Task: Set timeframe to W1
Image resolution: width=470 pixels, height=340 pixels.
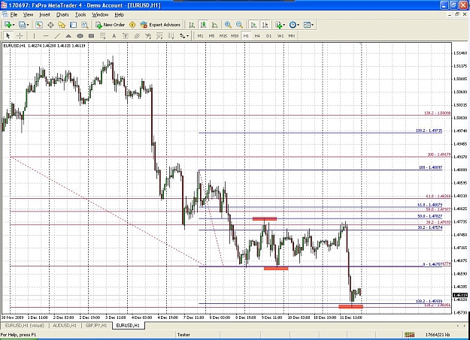Action: [280, 36]
